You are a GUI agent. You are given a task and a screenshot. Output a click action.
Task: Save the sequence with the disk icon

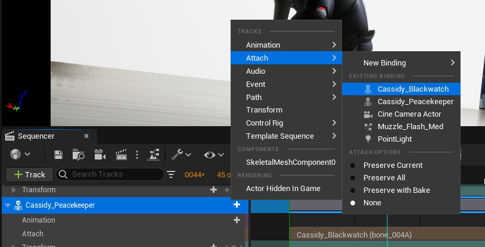click(58, 155)
